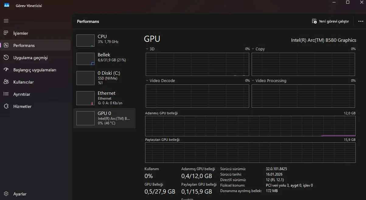Select the CPU performance entry

(104, 40)
